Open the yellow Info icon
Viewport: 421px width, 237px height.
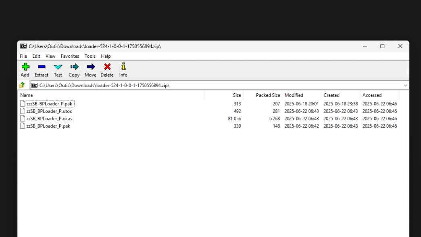pyautogui.click(x=123, y=67)
